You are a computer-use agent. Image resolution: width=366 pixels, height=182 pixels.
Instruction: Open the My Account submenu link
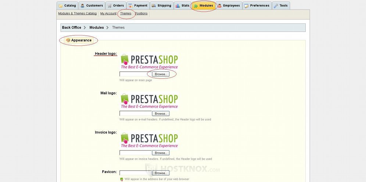pyautogui.click(x=108, y=14)
